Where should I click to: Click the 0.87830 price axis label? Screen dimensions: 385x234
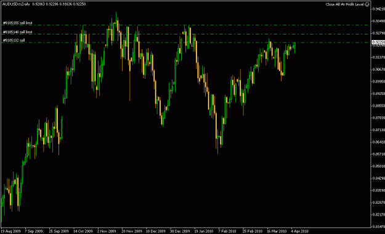coord(379,118)
